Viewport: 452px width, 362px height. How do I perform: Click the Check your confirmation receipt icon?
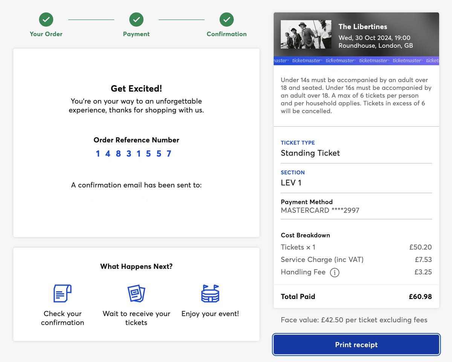pyautogui.click(x=63, y=293)
